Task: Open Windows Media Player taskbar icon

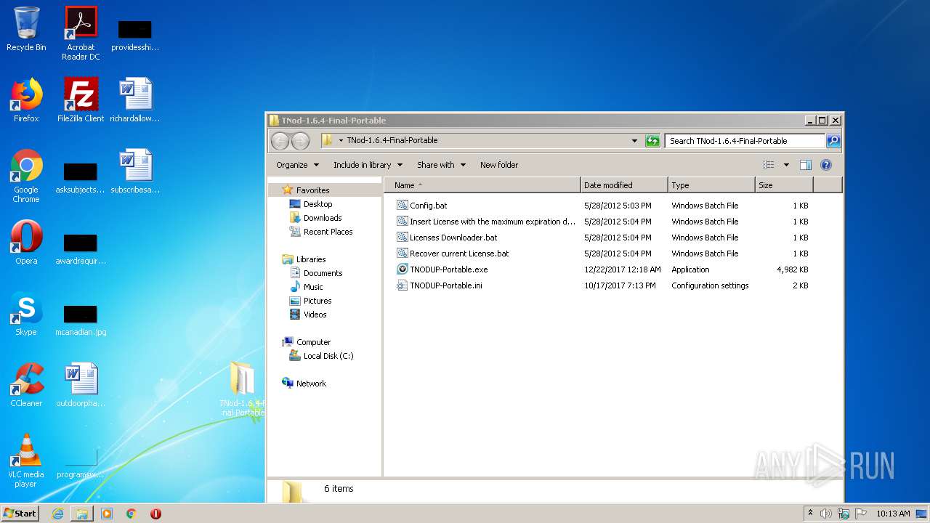Action: tap(107, 514)
